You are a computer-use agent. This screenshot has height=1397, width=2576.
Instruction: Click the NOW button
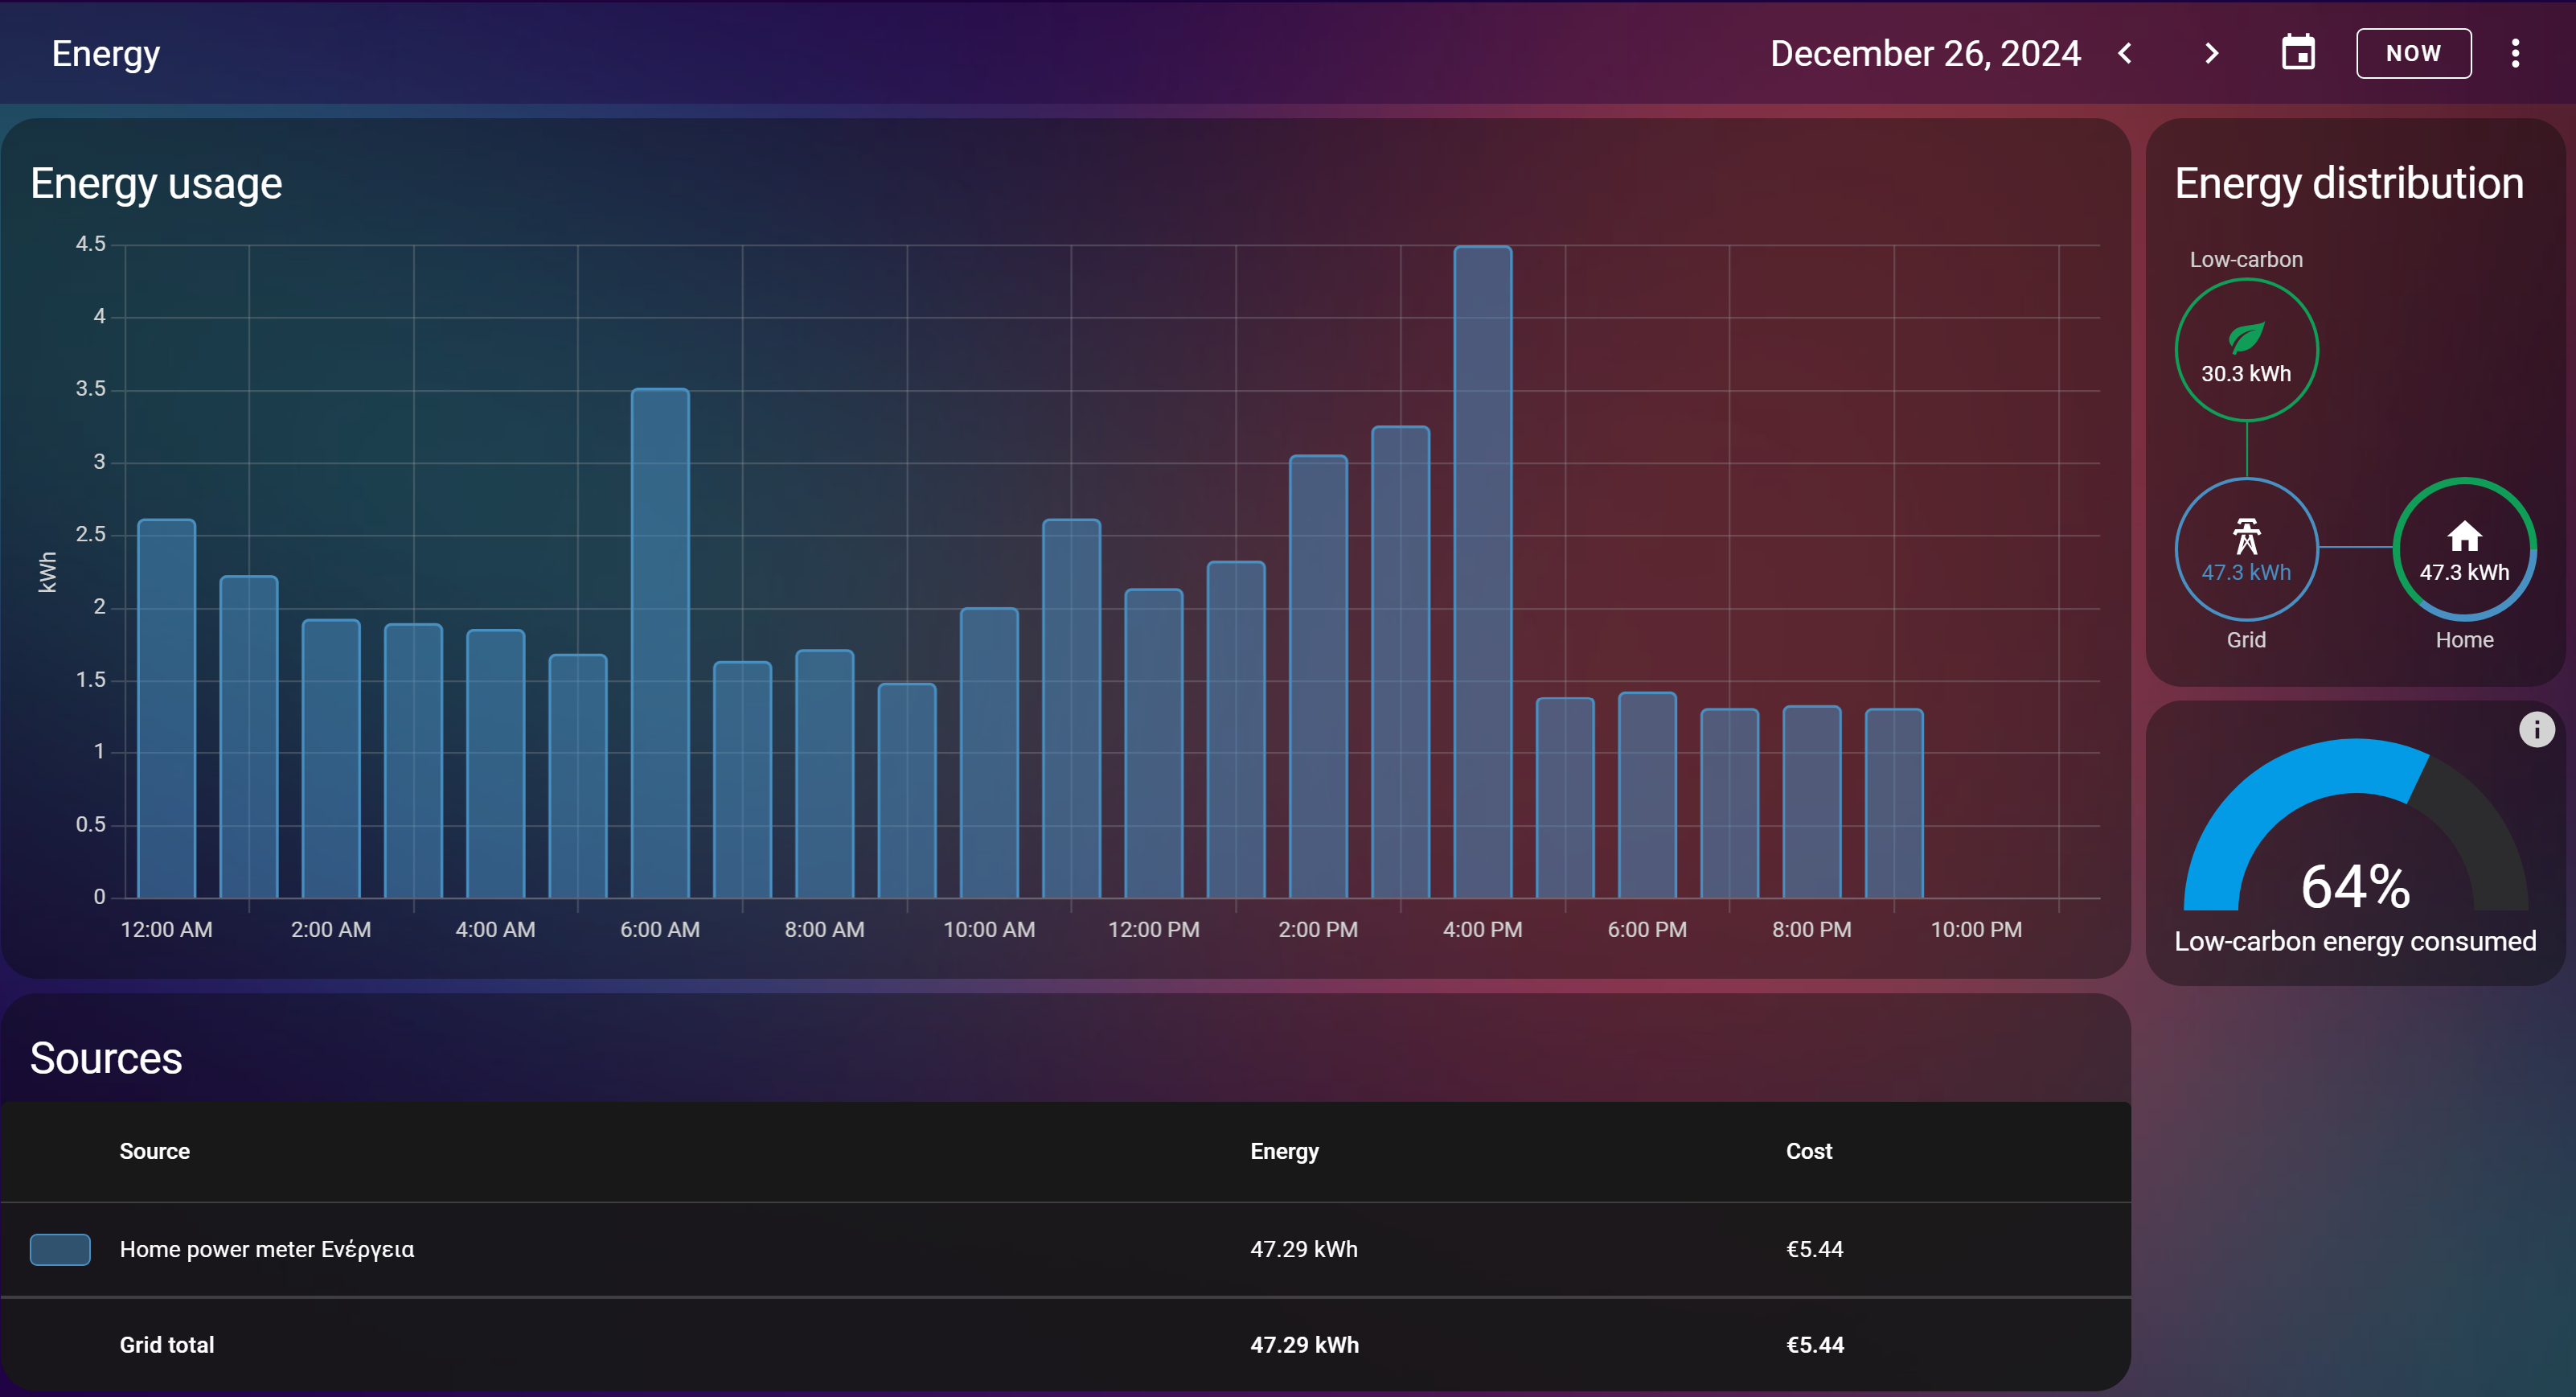coord(2413,53)
